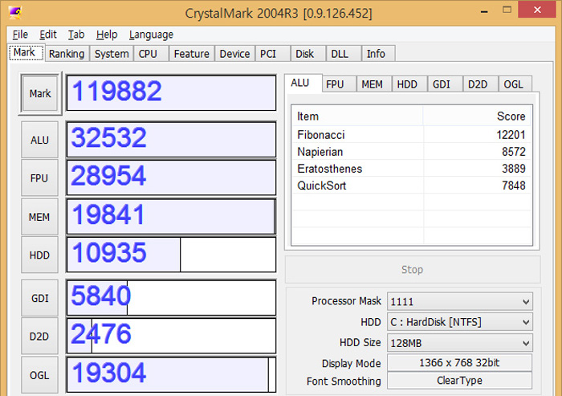
Task: Click the Napierian score 8572
Action: 514,152
